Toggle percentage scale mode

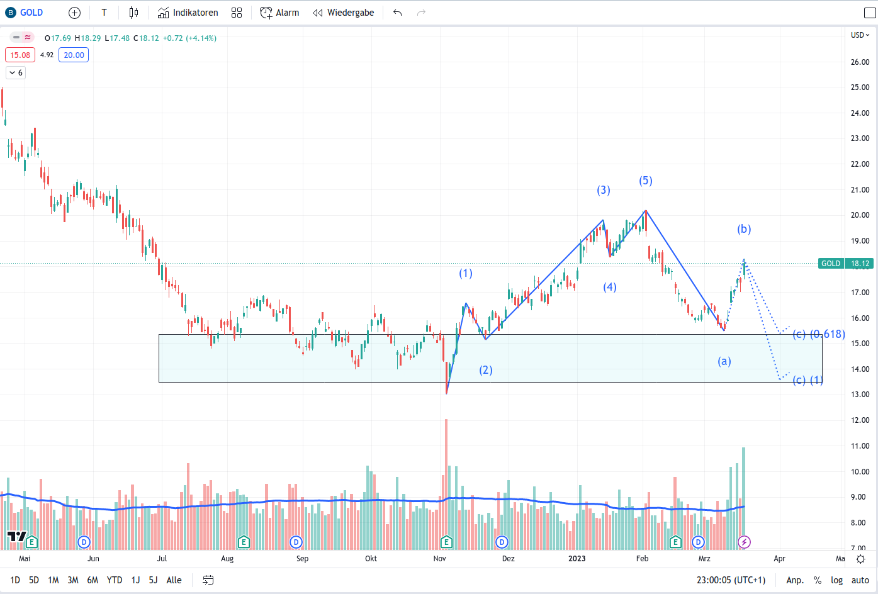(816, 580)
